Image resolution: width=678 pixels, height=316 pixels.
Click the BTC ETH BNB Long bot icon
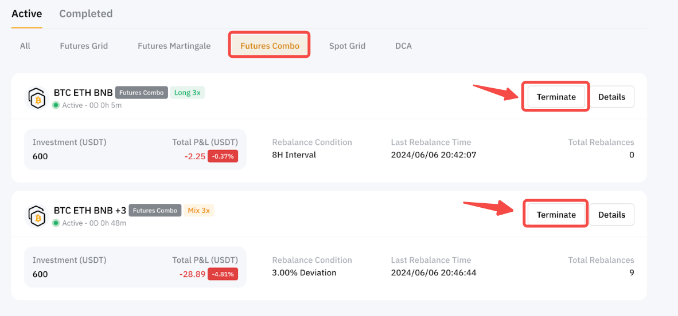[x=37, y=98]
